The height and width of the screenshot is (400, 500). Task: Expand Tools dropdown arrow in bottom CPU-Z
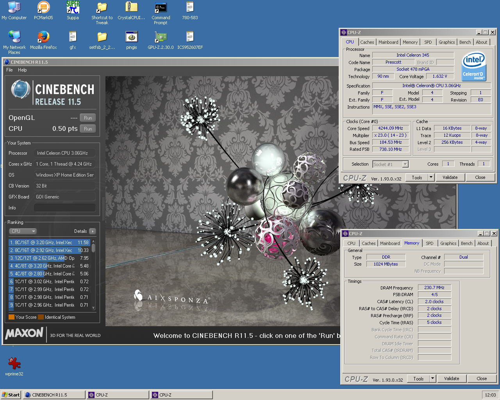tap(433, 379)
